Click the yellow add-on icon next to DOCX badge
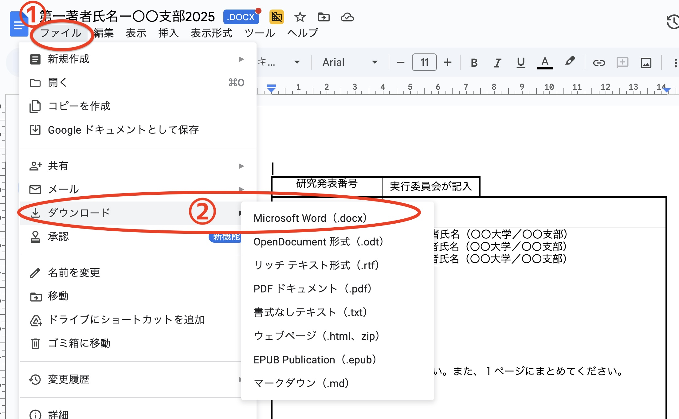 [277, 17]
